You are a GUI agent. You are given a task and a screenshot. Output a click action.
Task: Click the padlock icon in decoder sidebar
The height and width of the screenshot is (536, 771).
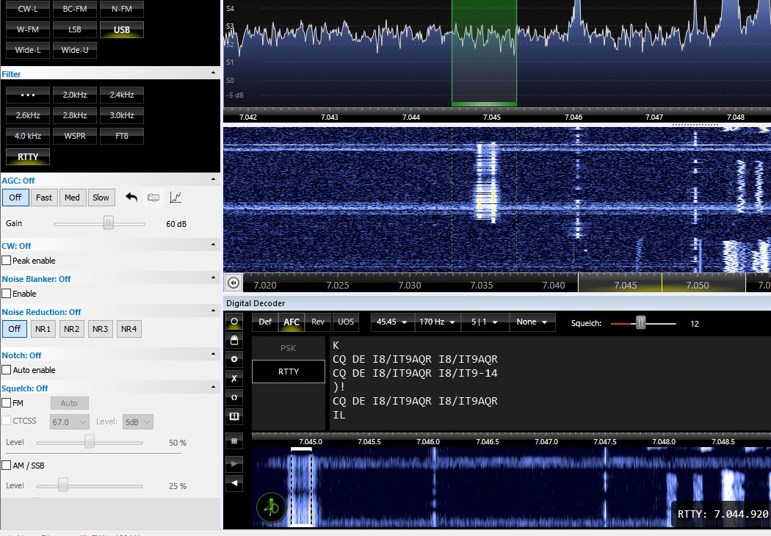[x=235, y=340]
